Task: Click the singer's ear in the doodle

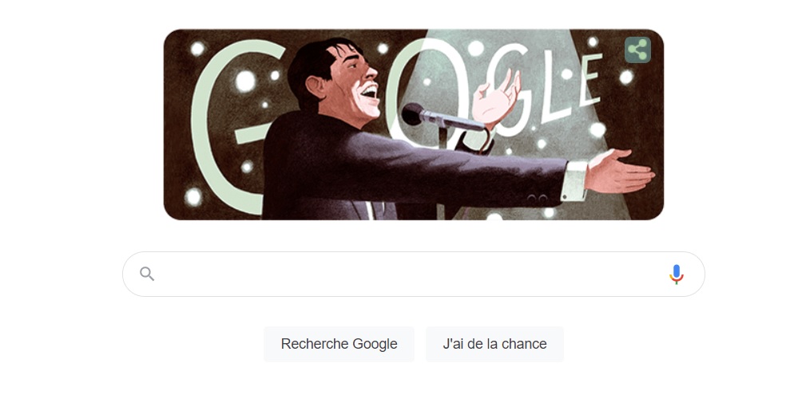Action: [x=317, y=85]
